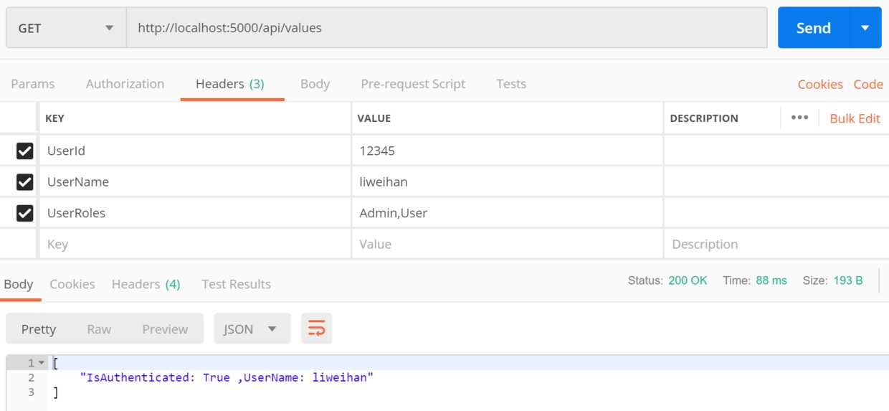Click the request URL input field
The height and width of the screenshot is (411, 889).
[447, 28]
